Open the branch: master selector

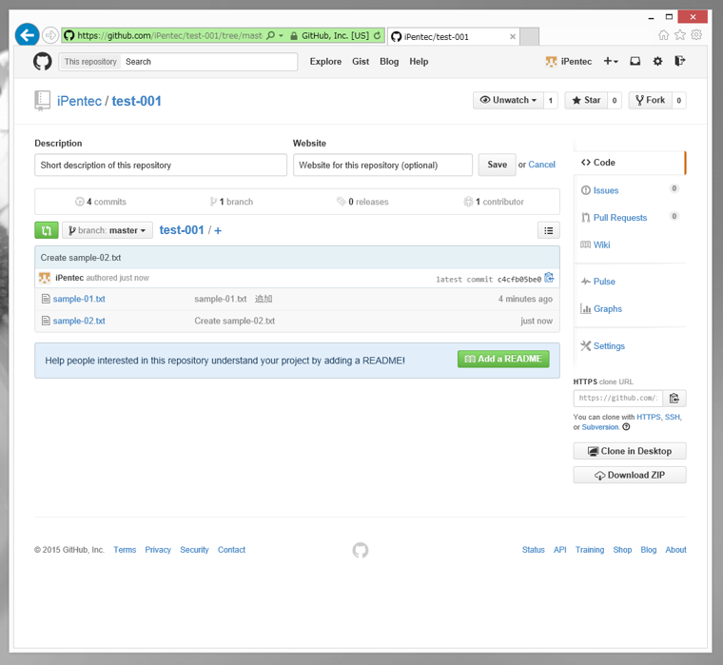click(107, 230)
